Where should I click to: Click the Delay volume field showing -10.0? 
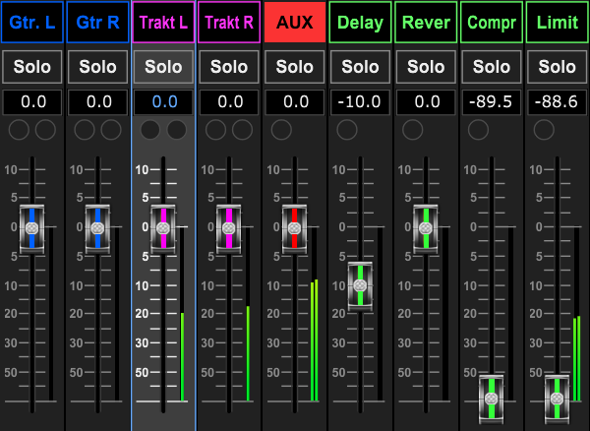(361, 102)
